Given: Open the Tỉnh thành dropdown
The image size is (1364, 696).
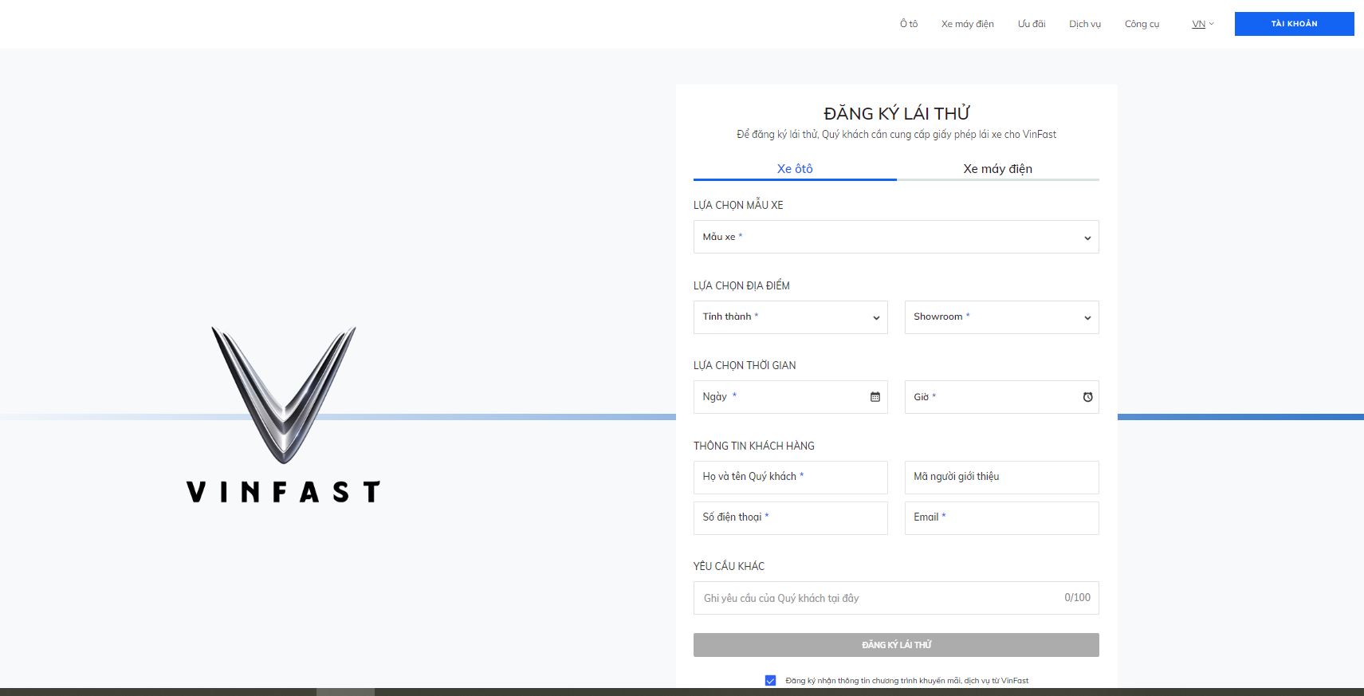Looking at the screenshot, I should pos(790,317).
